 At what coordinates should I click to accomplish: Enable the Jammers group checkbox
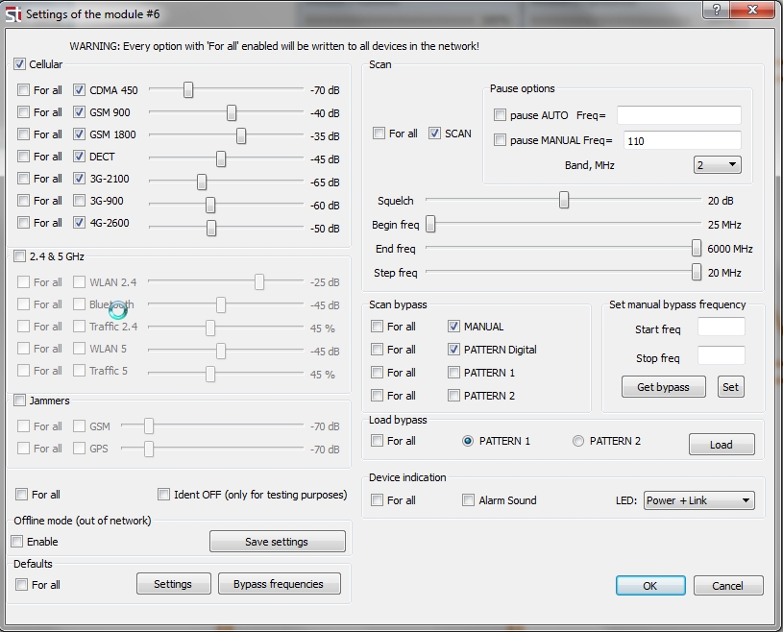(x=19, y=400)
